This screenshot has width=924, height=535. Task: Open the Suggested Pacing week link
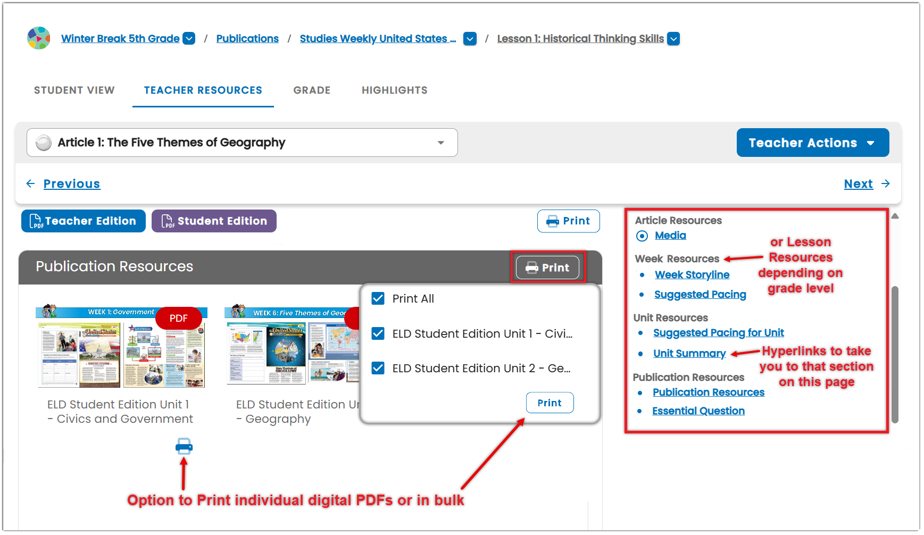tap(700, 294)
